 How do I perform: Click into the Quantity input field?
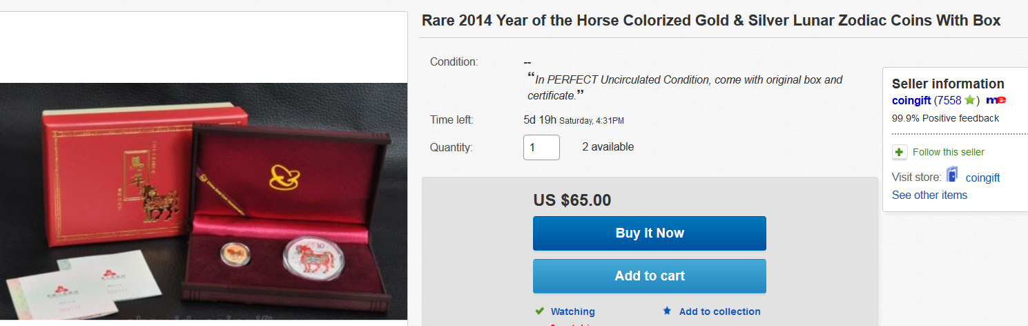(541, 147)
